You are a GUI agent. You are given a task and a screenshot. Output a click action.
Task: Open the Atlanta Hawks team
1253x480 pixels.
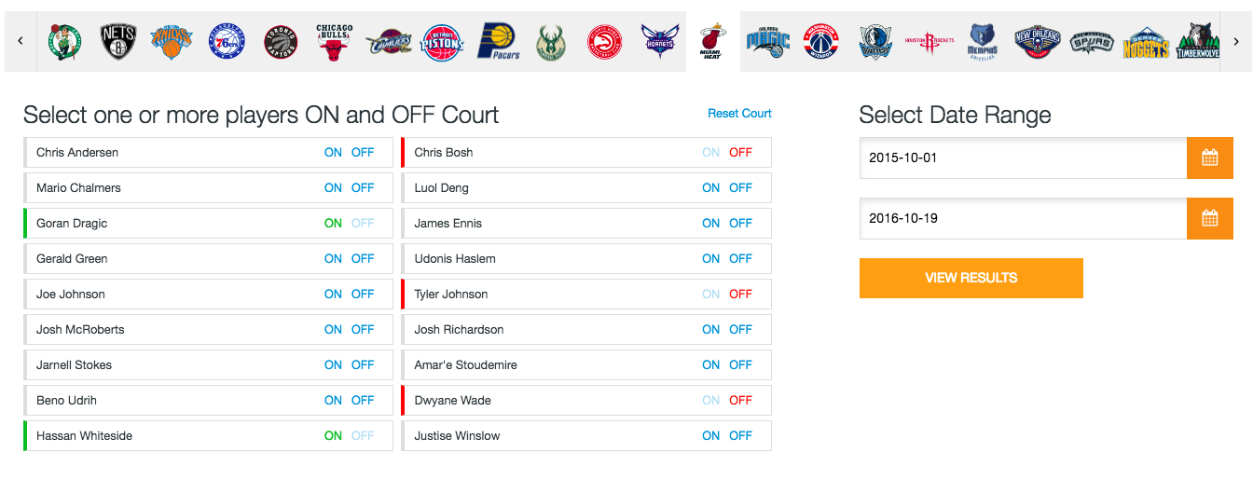click(x=605, y=42)
